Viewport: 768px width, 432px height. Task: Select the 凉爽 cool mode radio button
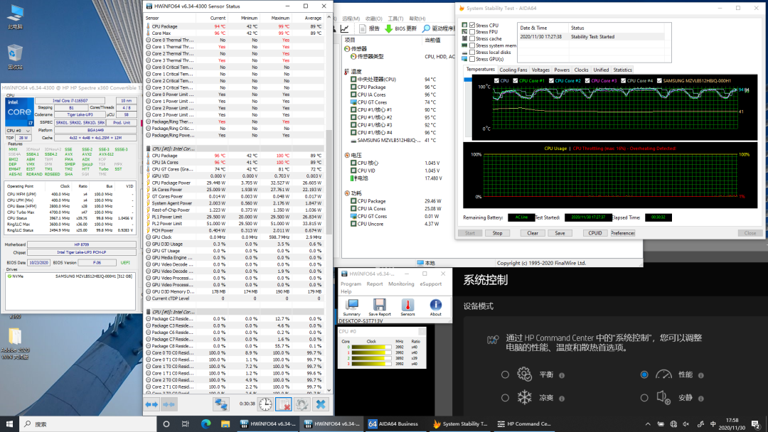[505, 398]
